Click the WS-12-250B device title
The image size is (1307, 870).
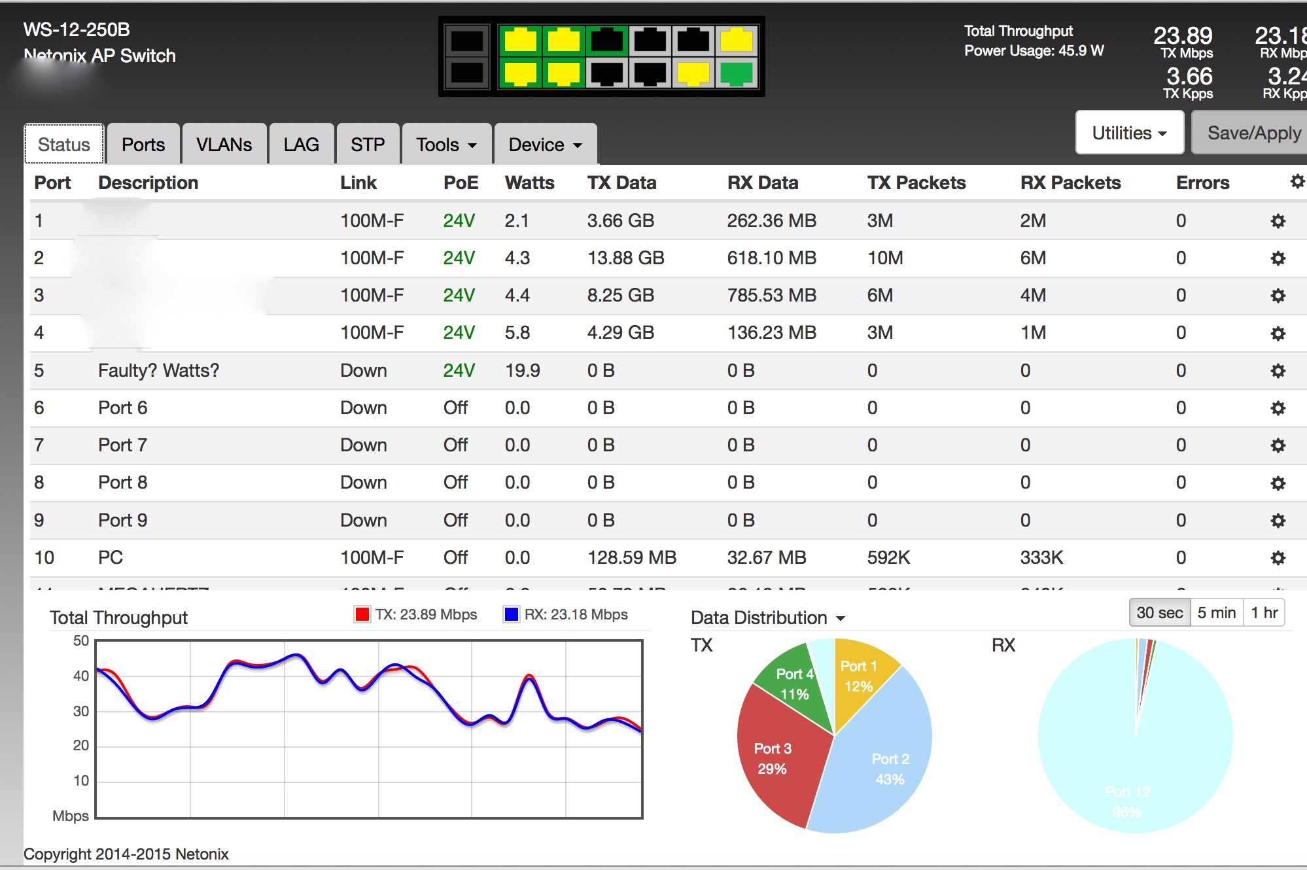pyautogui.click(x=77, y=29)
